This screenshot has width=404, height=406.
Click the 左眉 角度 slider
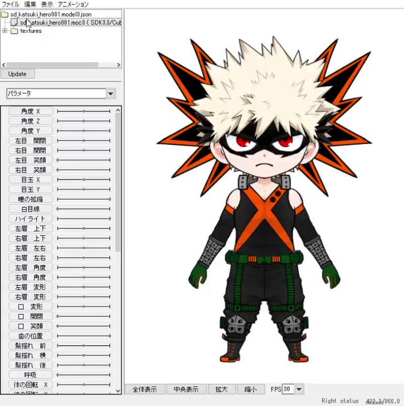(84, 267)
